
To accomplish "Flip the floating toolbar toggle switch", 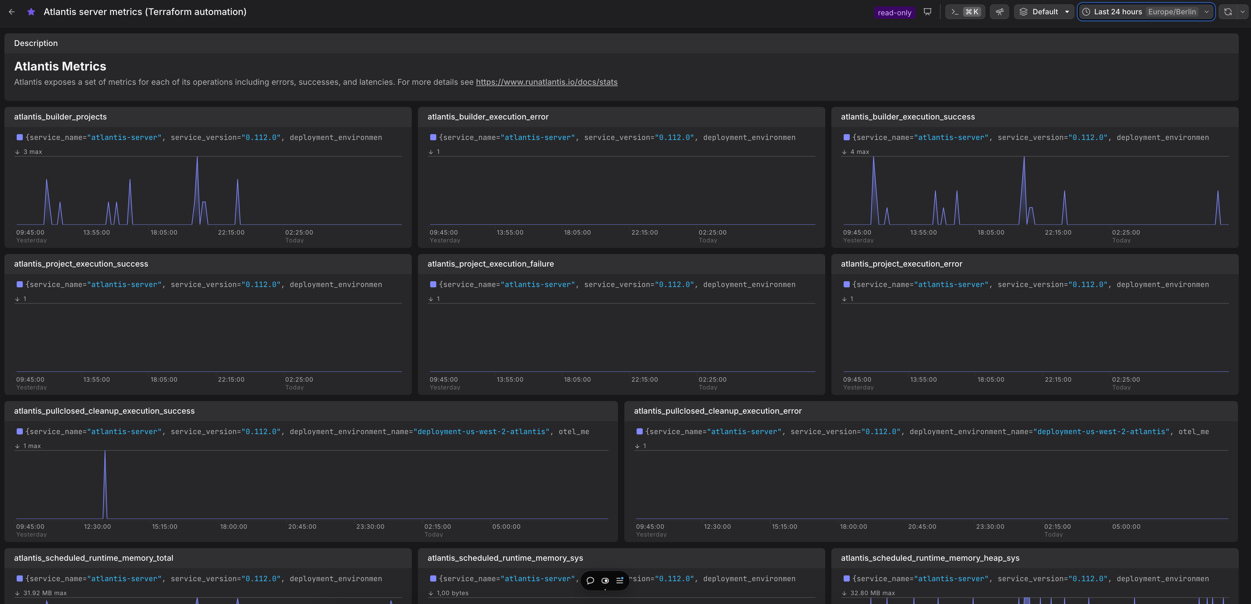I will coord(605,580).
